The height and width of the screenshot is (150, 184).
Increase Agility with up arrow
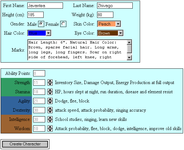point(50,99)
